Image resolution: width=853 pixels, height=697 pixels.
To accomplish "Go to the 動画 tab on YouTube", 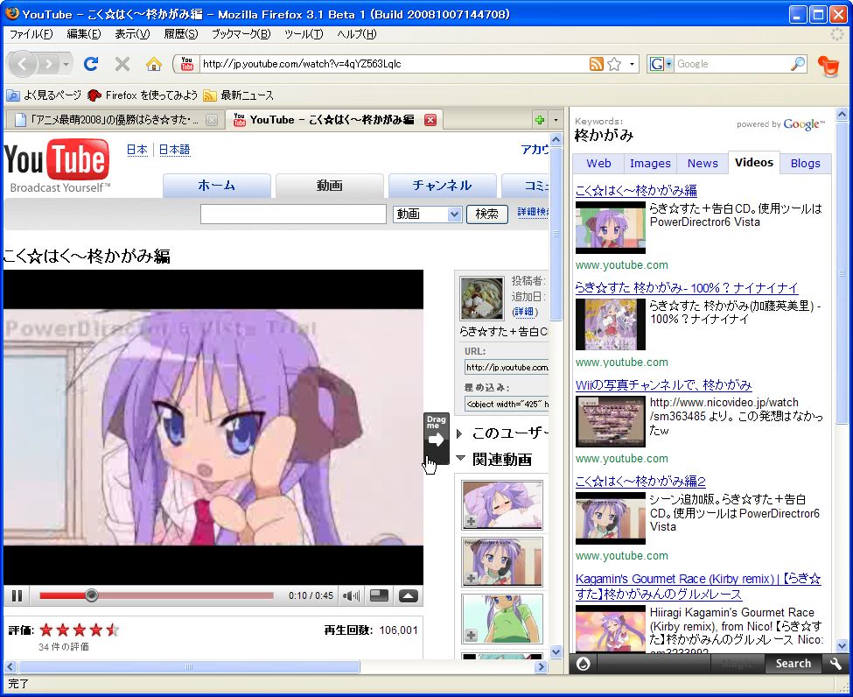I will coord(329,186).
